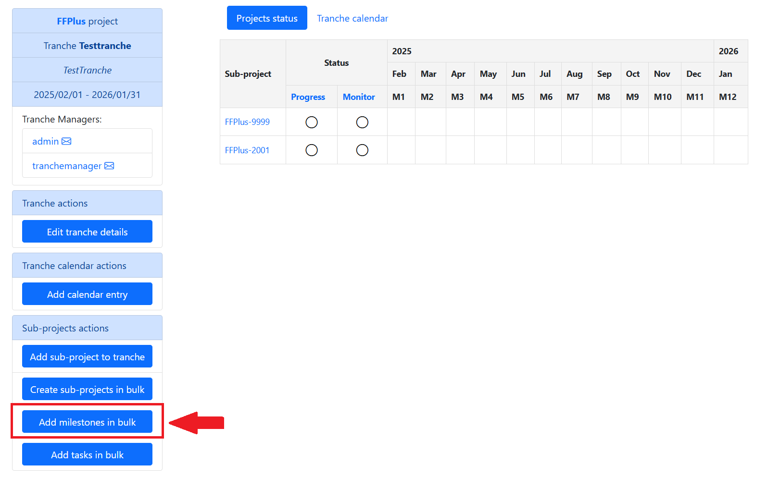
Task: Click Edit tranche details button
Action: click(87, 232)
